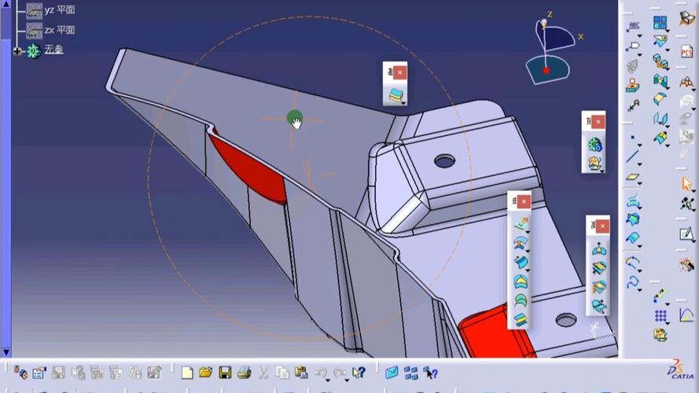Viewport: 699px width, 393px height.
Task: Select the zx 平面 tree item
Action: point(60,31)
